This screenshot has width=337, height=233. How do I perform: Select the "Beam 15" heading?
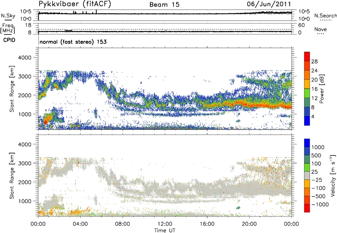click(164, 5)
